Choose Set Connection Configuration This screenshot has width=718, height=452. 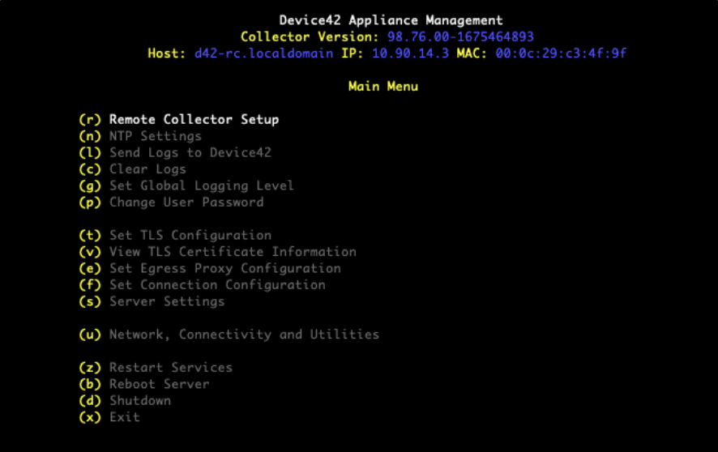tap(203, 284)
